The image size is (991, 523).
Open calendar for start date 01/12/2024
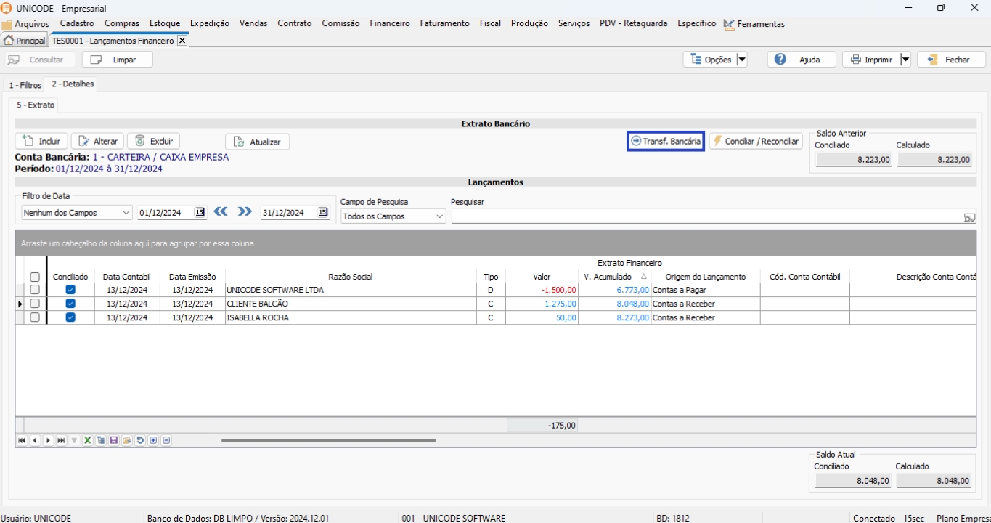[200, 212]
